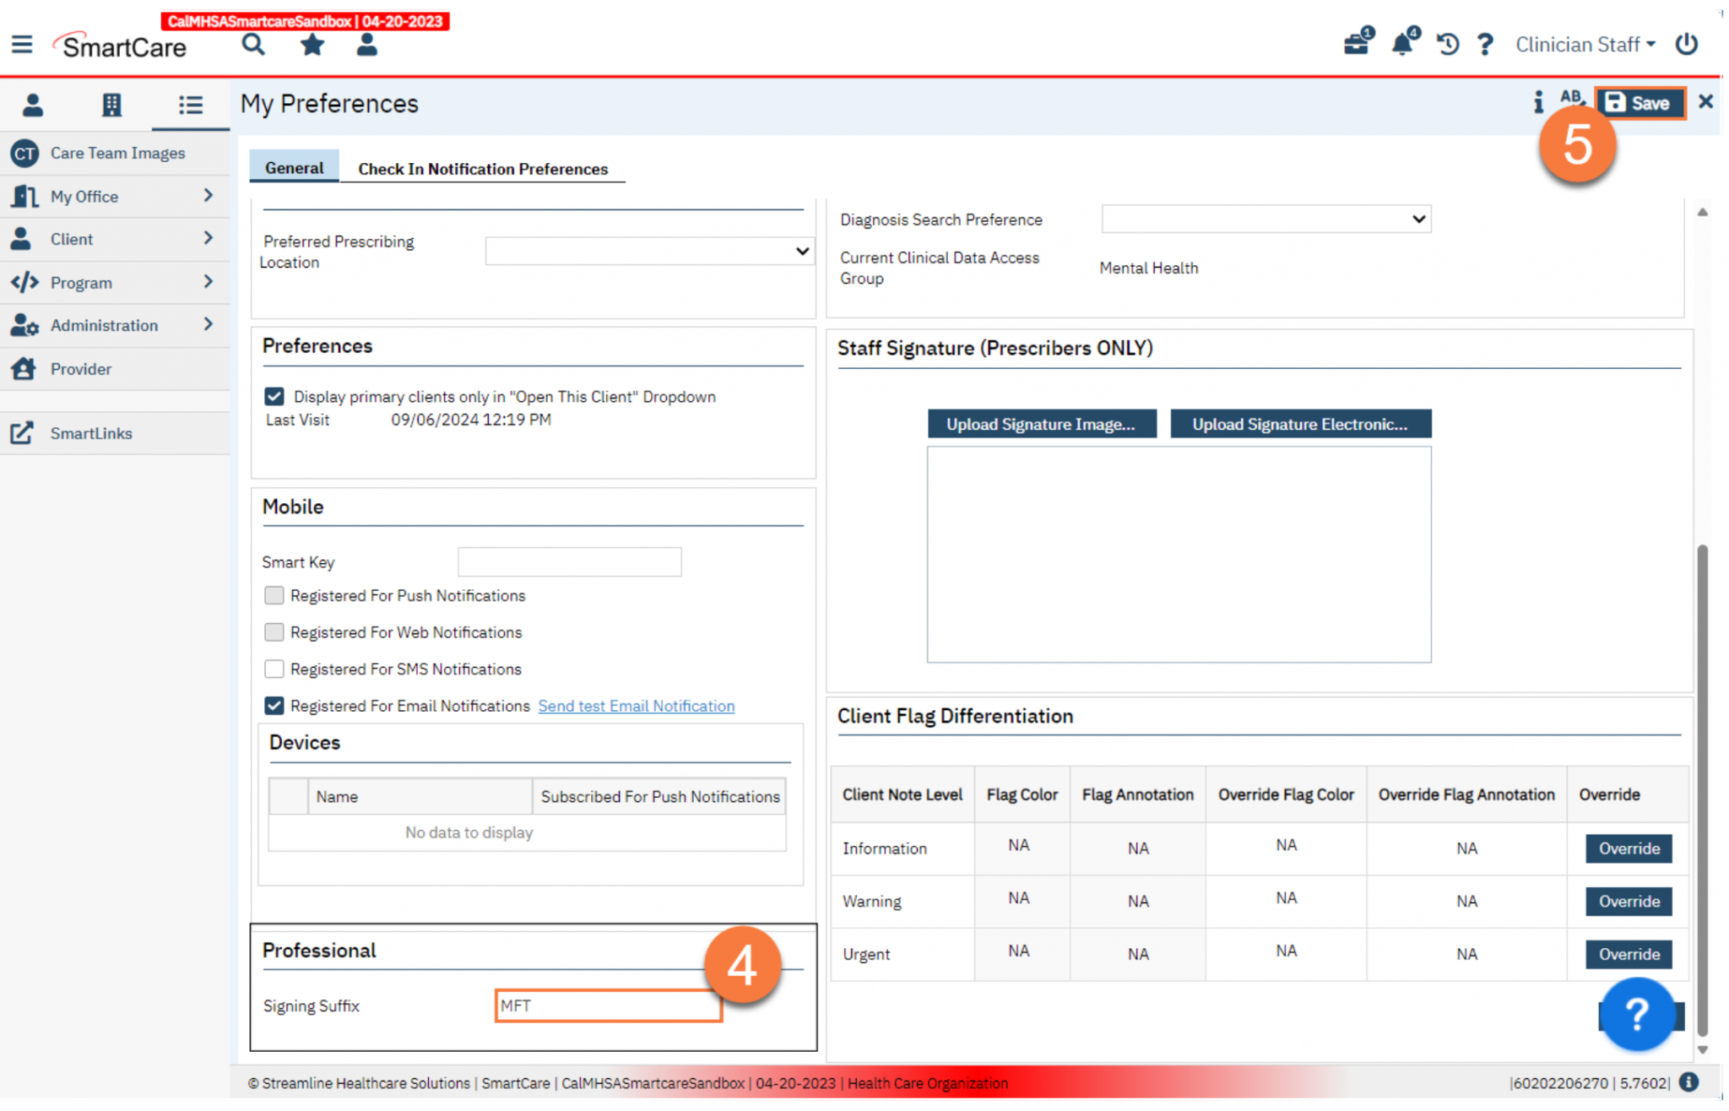Click the Smart Key input field
1729x1111 pixels.
[x=570, y=561]
